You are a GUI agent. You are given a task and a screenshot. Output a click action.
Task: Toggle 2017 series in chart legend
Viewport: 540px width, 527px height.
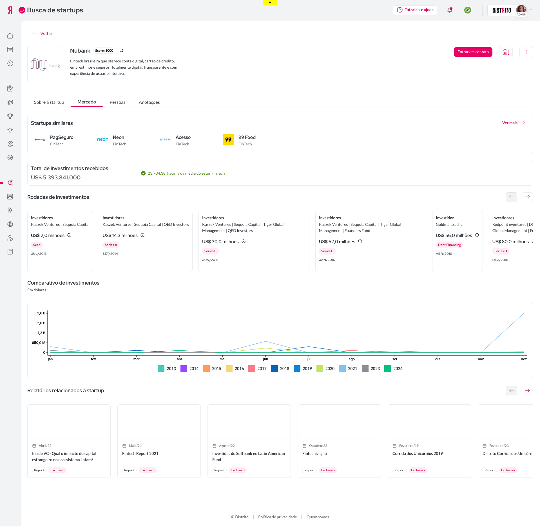click(257, 369)
